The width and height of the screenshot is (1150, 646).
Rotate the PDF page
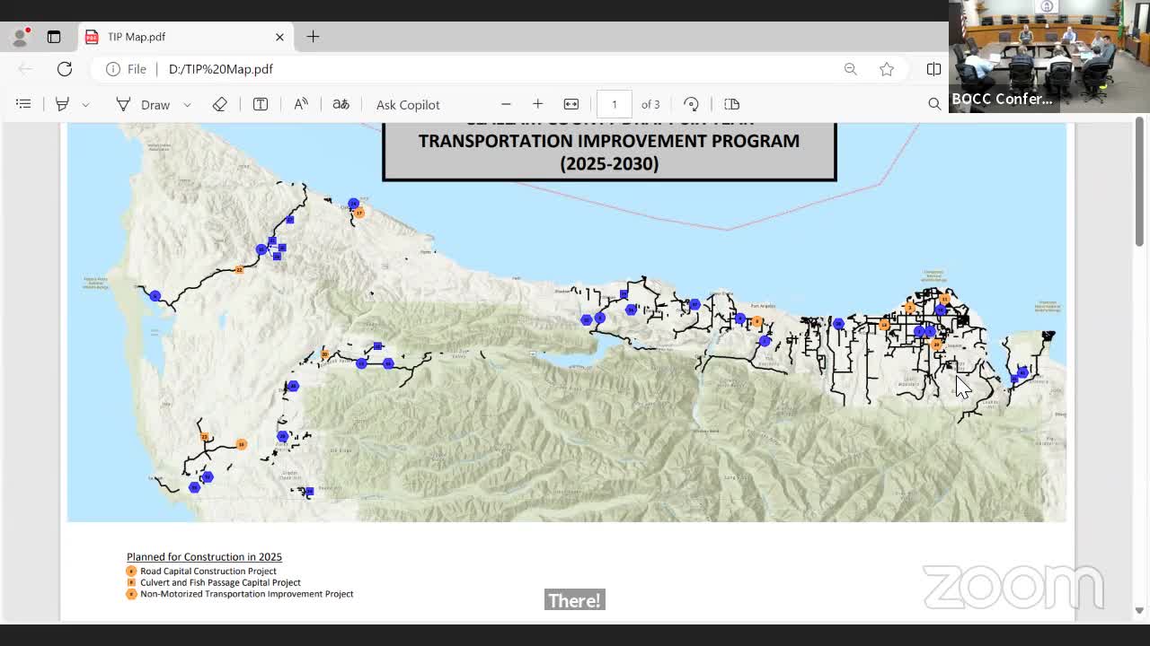coord(691,104)
